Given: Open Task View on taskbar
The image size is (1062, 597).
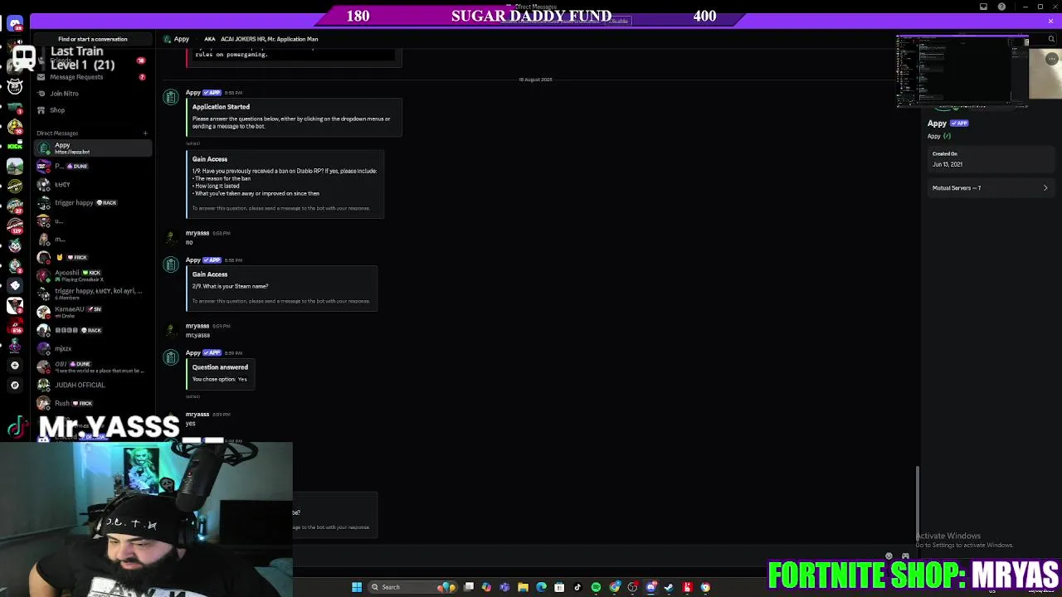Looking at the screenshot, I should (x=469, y=587).
